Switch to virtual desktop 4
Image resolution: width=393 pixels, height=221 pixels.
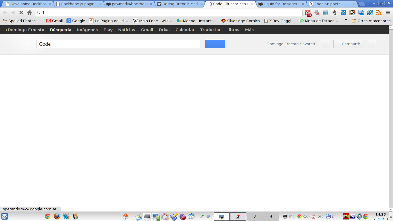coord(271,216)
